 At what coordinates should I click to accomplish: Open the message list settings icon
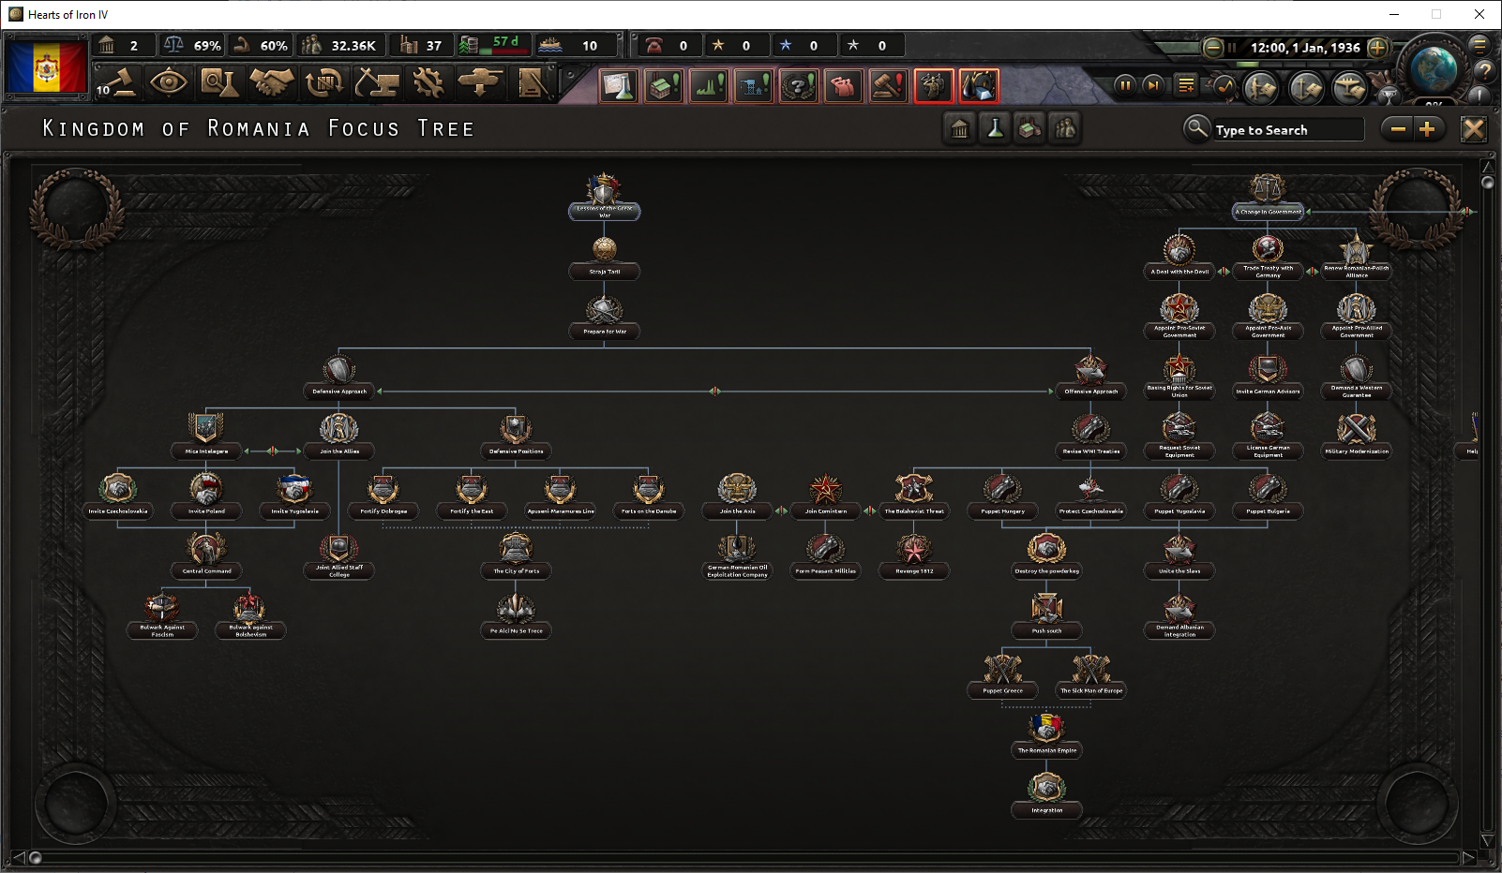click(1186, 85)
